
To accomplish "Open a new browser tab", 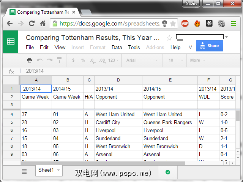I will point(86,12).
